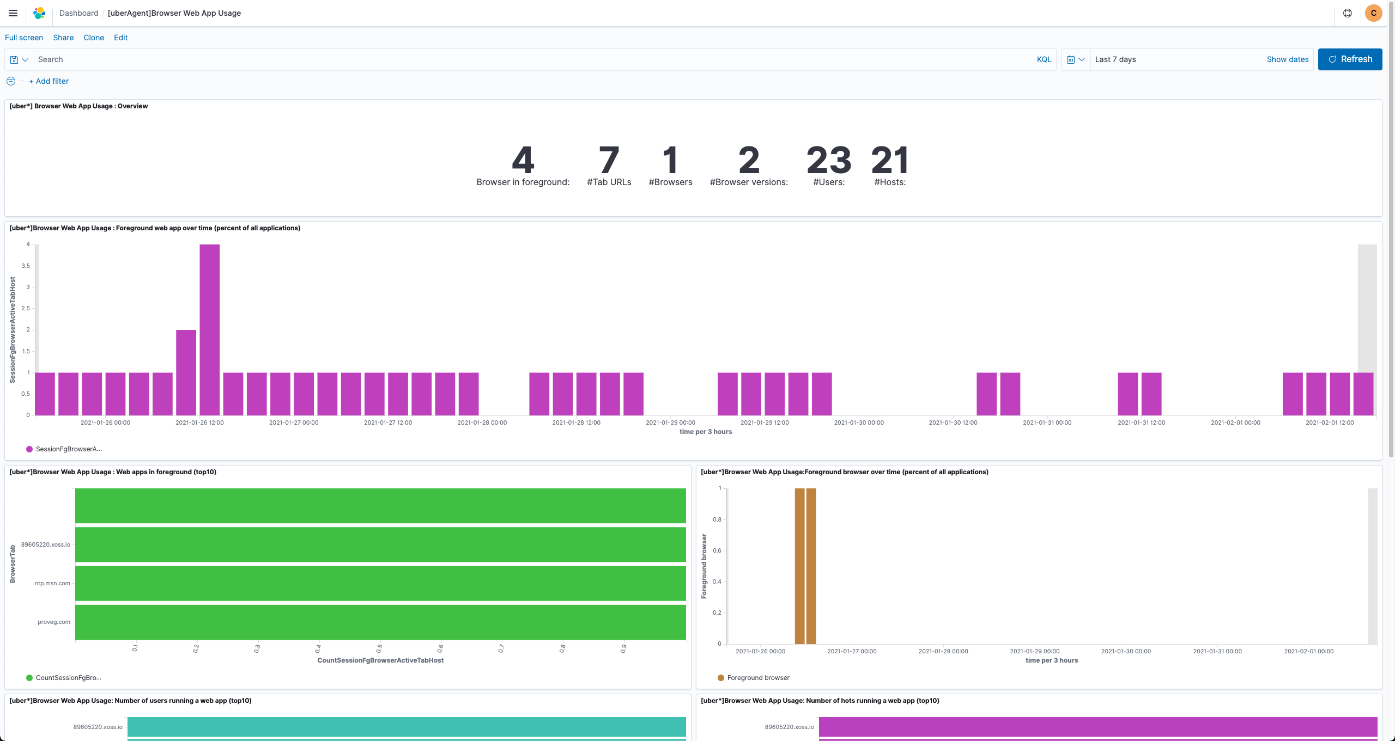Click the Add filter link
1395x741 pixels.
[49, 81]
